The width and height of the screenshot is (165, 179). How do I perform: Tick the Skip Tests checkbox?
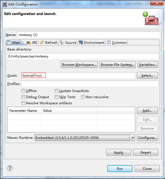[x=56, y=97]
